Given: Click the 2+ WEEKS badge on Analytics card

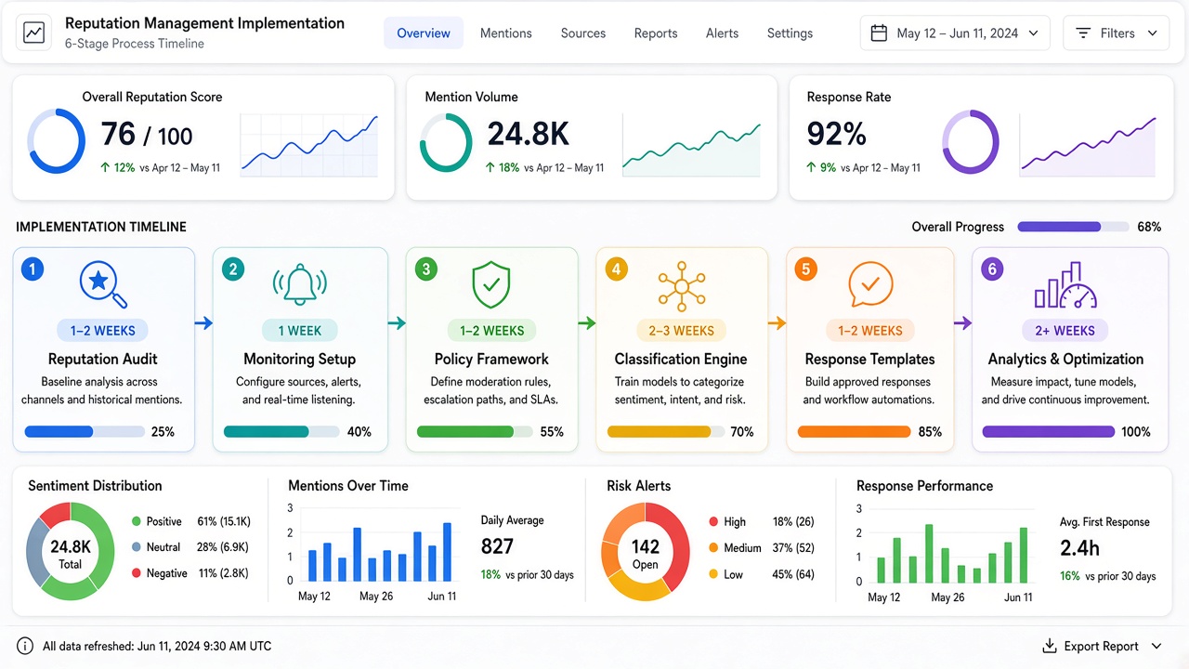Looking at the screenshot, I should [x=1065, y=331].
